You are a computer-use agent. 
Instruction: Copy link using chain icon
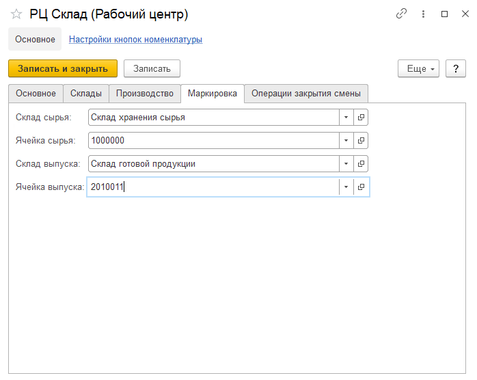tap(401, 14)
